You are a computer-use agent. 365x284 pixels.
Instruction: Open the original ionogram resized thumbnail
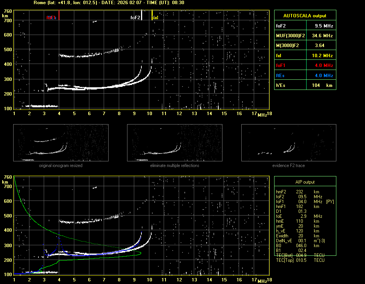click(x=61, y=143)
